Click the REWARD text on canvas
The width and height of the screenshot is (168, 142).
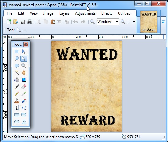point(88,120)
